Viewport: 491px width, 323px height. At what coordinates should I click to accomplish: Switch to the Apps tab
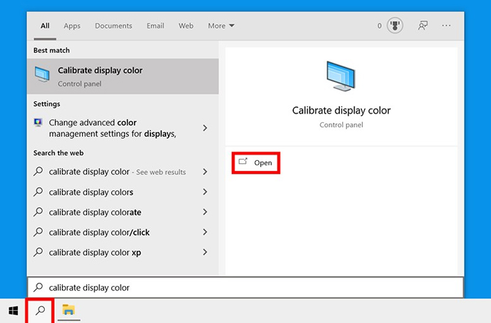click(x=72, y=26)
